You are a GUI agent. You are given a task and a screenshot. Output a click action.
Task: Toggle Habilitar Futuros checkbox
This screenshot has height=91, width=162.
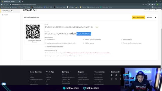(84, 43)
